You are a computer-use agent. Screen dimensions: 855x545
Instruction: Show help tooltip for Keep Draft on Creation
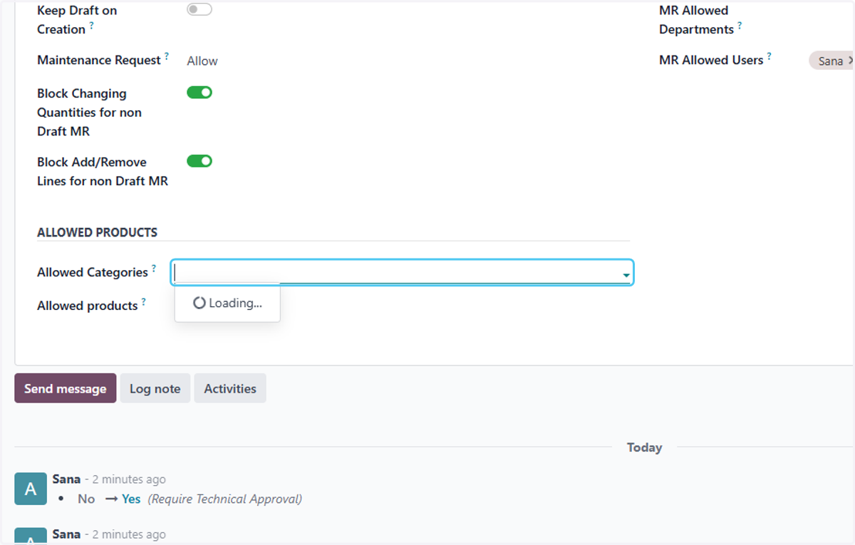click(x=91, y=26)
